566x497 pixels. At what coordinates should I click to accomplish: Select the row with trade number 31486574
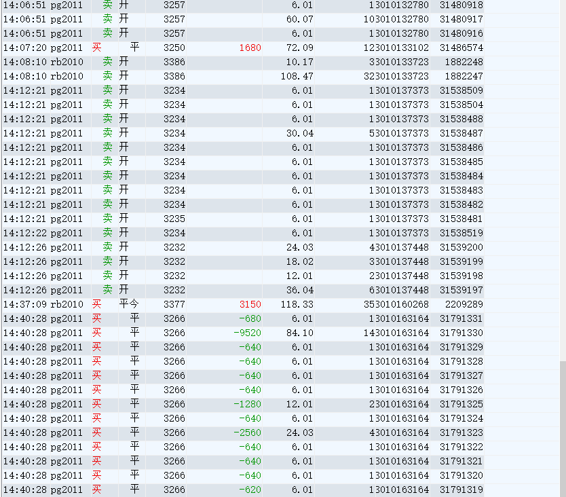461,48
